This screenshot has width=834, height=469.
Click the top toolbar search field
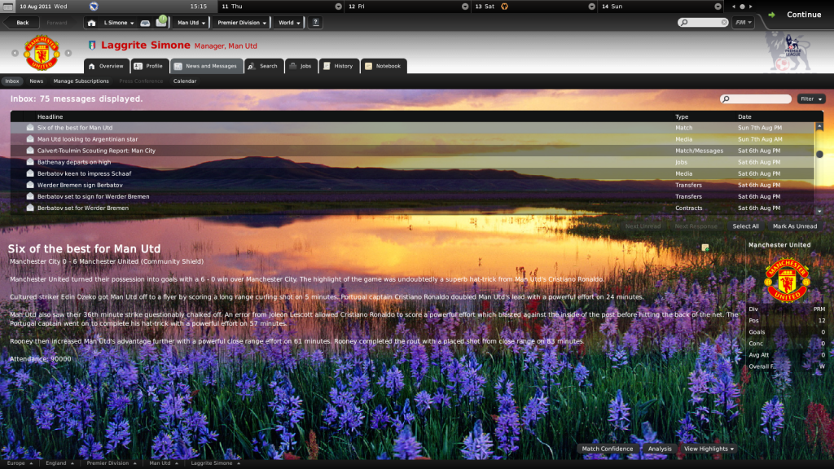[x=703, y=22]
